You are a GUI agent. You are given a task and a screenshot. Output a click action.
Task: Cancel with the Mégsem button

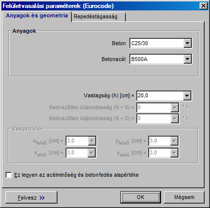point(184,197)
